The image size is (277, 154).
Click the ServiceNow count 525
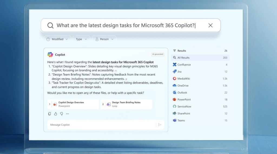point(225,107)
